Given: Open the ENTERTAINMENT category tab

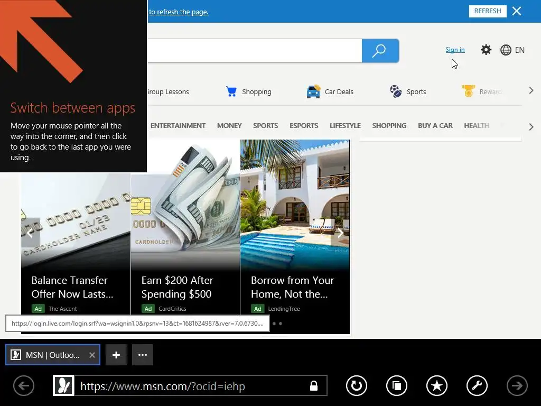Looking at the screenshot, I should (x=178, y=126).
